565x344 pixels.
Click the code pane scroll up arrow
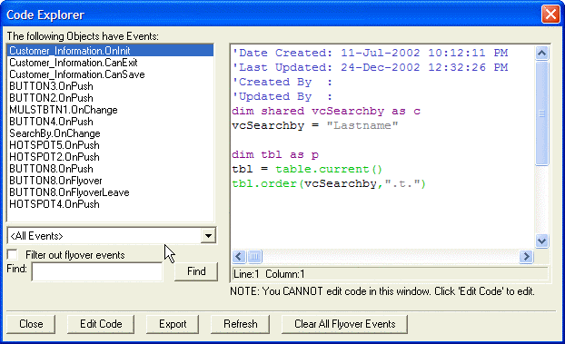tap(542, 54)
